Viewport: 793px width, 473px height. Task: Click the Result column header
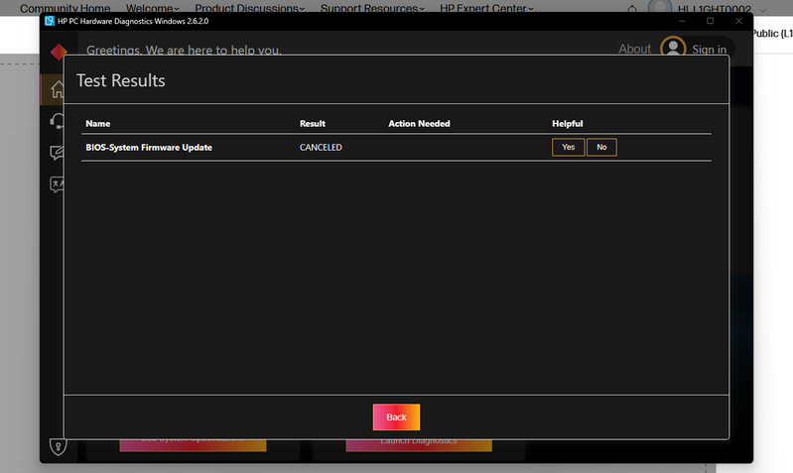312,123
